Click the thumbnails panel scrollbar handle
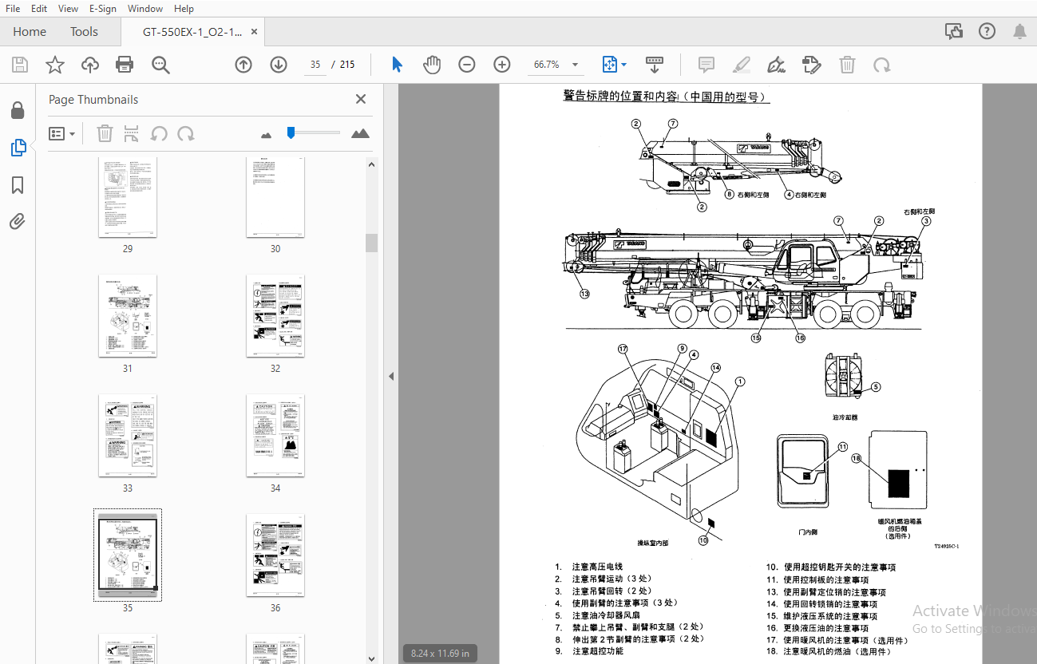The height and width of the screenshot is (664, 1037). 371,243
